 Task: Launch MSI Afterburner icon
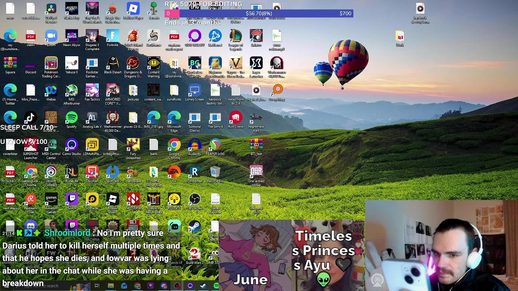(72, 91)
